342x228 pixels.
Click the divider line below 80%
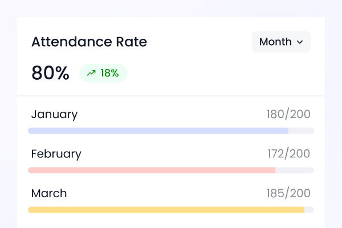[171, 96]
